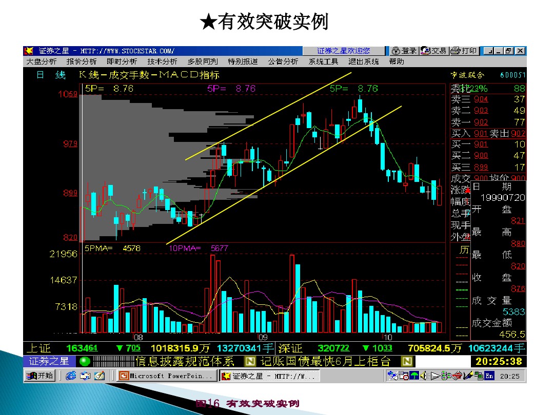Click the 证券之星 star logo in title bar
Image resolution: width=554 pixels, height=415 pixels.
coord(28,50)
